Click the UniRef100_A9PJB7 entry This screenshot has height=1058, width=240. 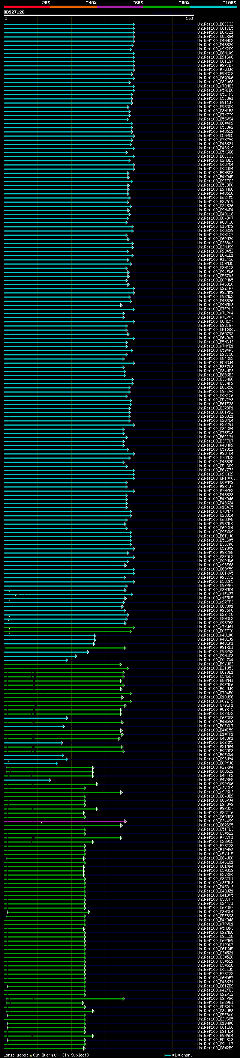215,65
